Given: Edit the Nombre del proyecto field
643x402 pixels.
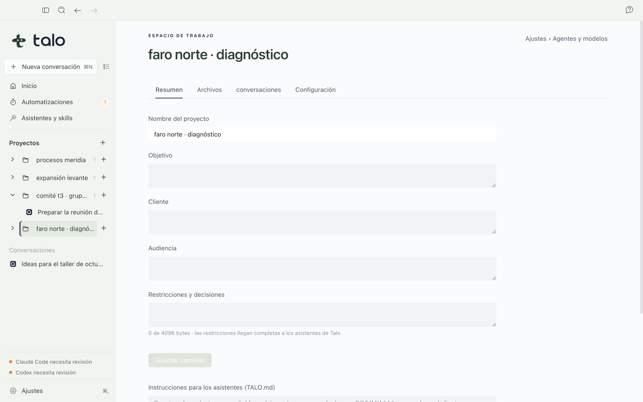Looking at the screenshot, I should (322, 134).
